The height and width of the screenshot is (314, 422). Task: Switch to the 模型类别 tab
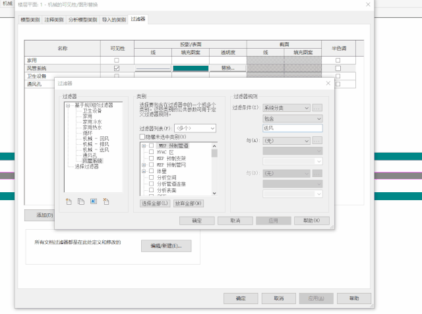(x=30, y=20)
